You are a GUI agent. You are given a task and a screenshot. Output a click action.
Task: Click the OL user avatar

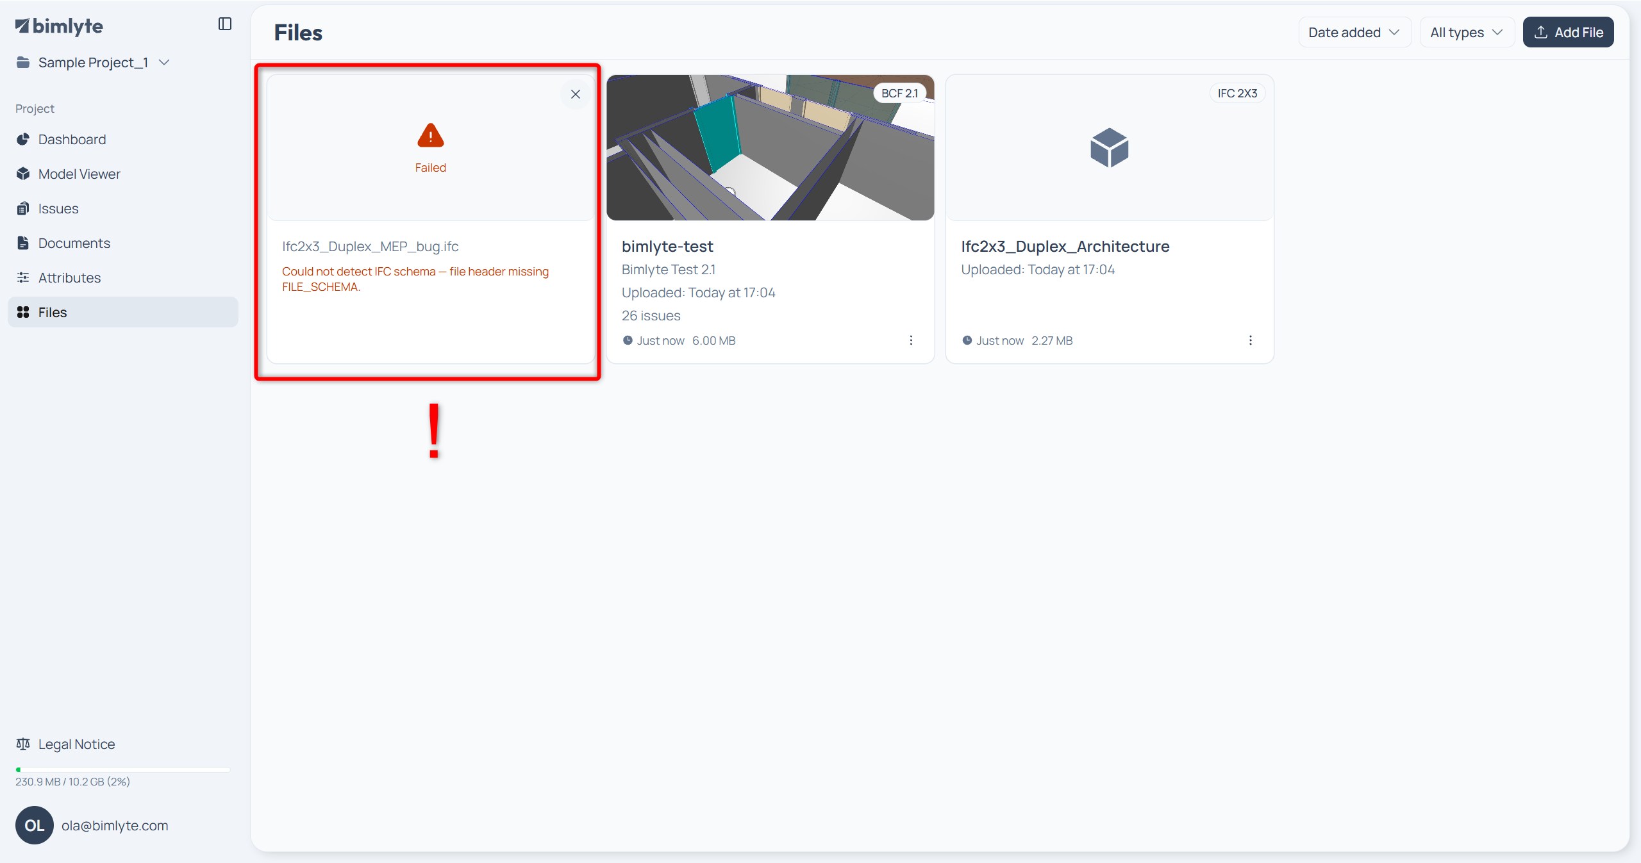click(x=35, y=825)
